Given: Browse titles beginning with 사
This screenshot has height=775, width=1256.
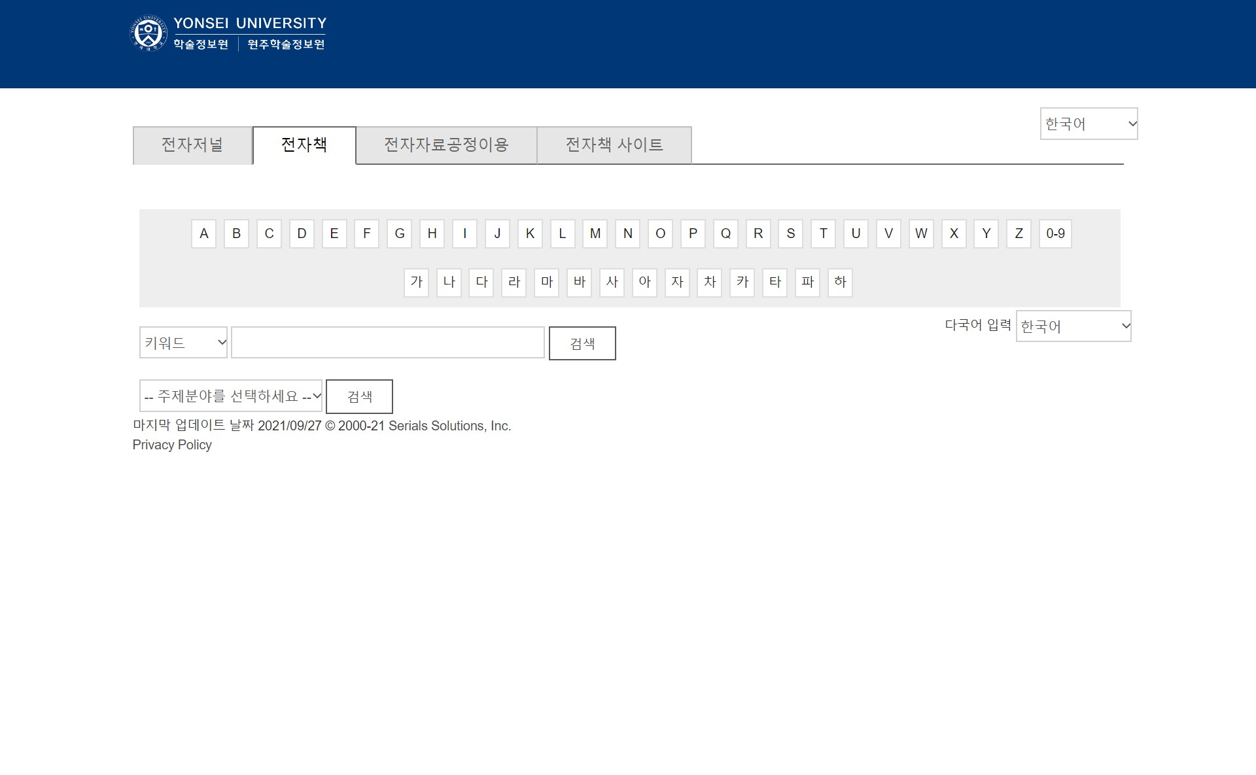Looking at the screenshot, I should click(x=612, y=283).
